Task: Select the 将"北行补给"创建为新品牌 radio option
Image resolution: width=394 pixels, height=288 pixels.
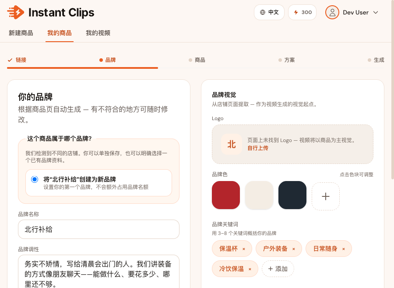Action: tap(35, 179)
